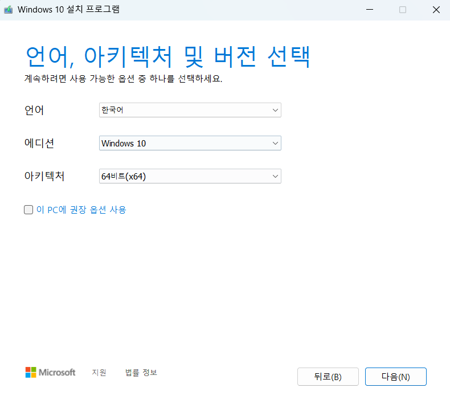This screenshot has height=400, width=450.
Task: Open the 법률 정보 link
Action: (141, 373)
